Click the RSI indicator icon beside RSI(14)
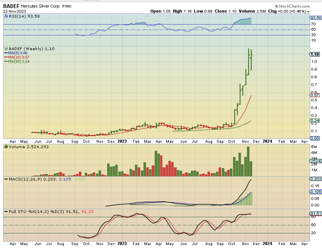This screenshot has width=322, height=248. click(6, 16)
